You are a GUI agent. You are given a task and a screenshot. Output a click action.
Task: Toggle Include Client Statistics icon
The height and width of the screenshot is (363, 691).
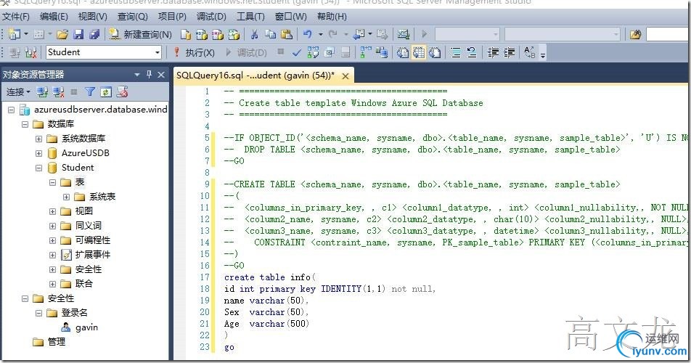click(x=382, y=53)
